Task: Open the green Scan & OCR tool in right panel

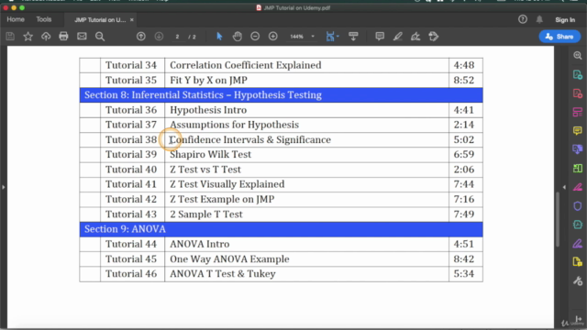Action: [578, 168]
